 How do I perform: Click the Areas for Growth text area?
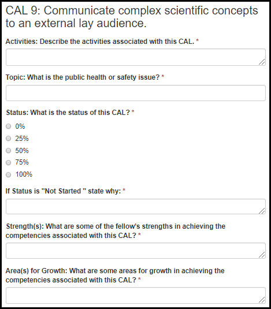[136, 295]
